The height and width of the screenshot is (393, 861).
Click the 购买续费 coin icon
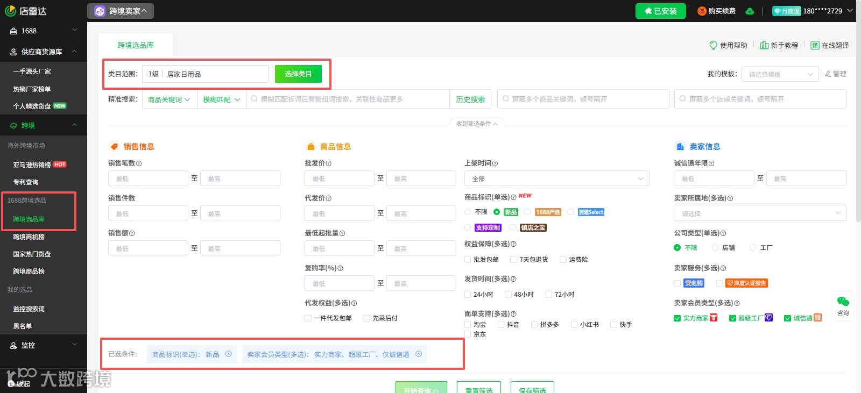point(702,11)
